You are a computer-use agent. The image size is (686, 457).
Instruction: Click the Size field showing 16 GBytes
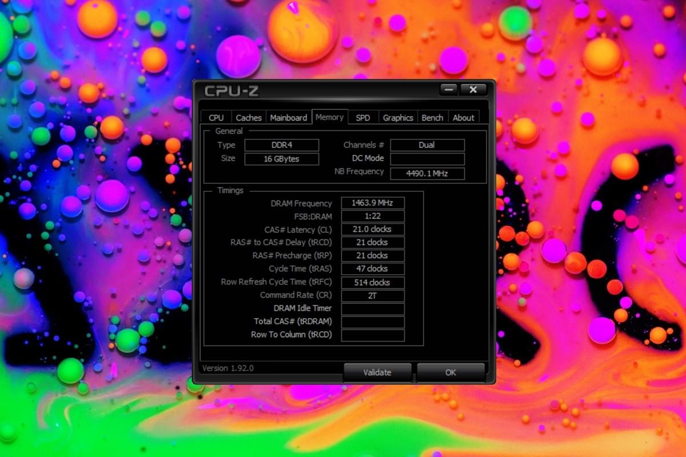pos(282,159)
